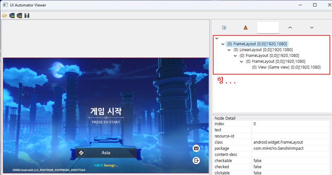This screenshot has height=175, width=332.
Task: Click the OSRELAndroid3.2.0 version string
Action: pyautogui.click(x=49, y=170)
